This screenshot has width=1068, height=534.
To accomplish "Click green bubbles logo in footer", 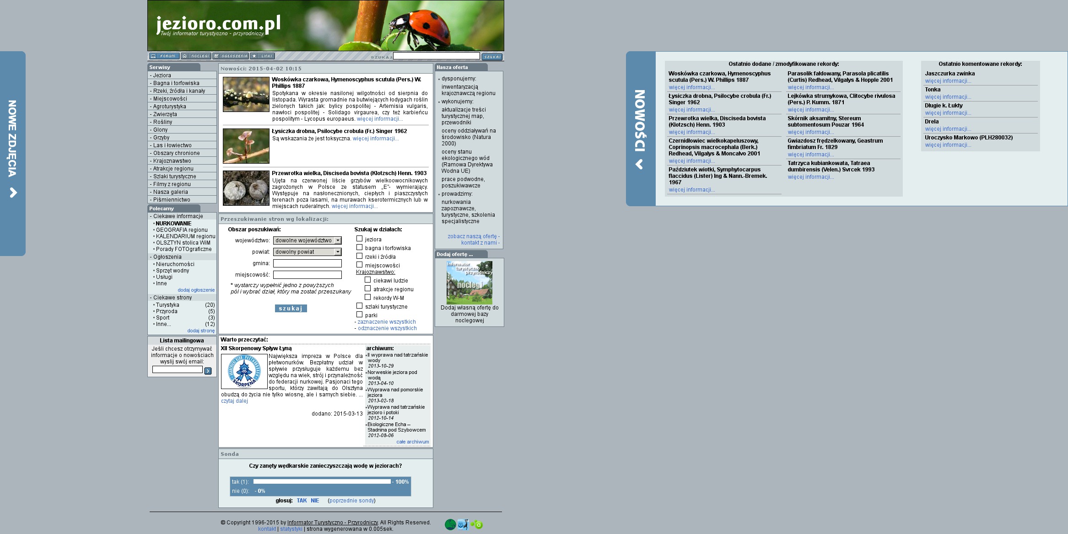I will [x=477, y=524].
